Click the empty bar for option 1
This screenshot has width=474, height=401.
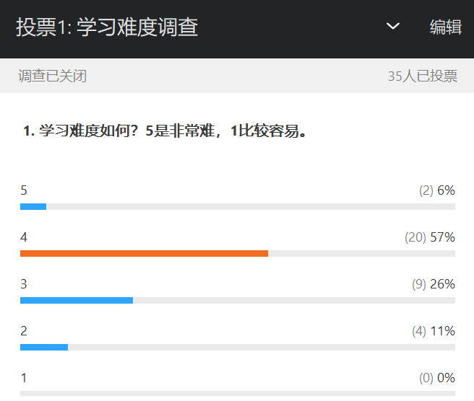click(238, 393)
